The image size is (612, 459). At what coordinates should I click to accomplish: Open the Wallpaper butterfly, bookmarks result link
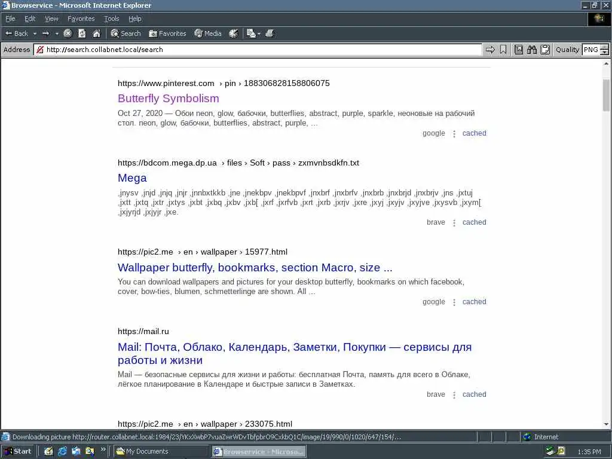255,268
